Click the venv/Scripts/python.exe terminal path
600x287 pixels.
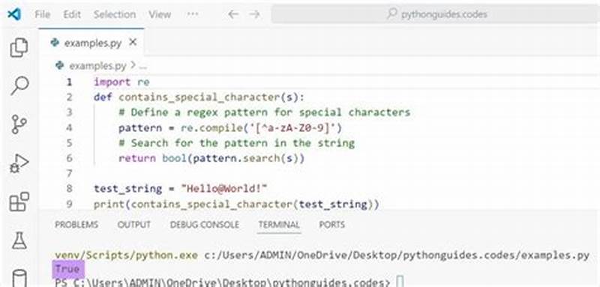click(126, 256)
